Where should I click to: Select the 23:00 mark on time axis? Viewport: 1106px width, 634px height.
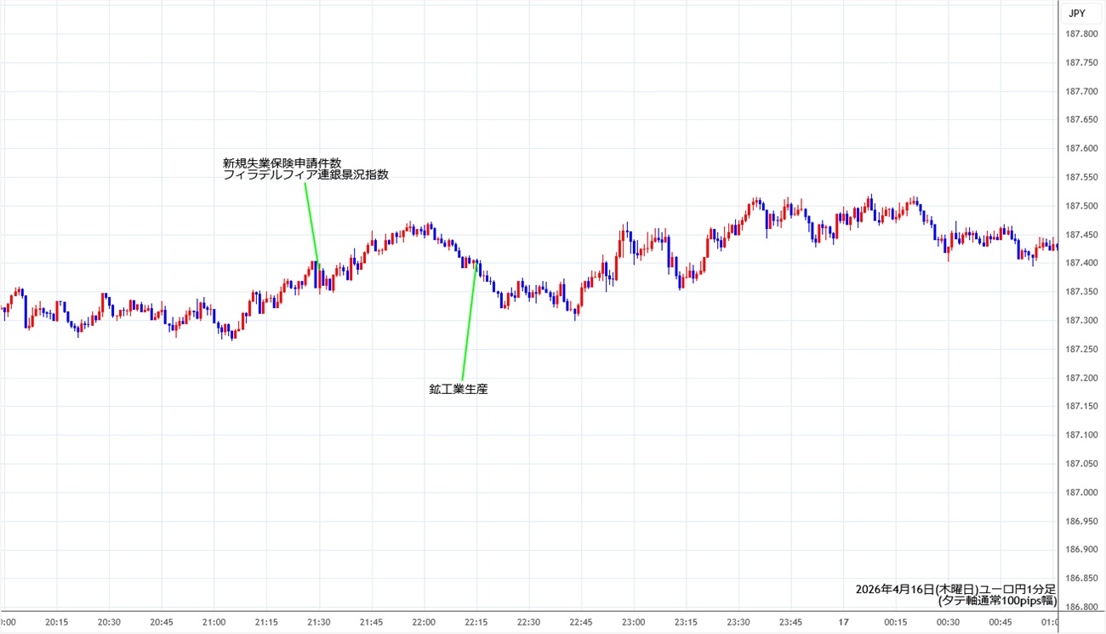point(634,622)
